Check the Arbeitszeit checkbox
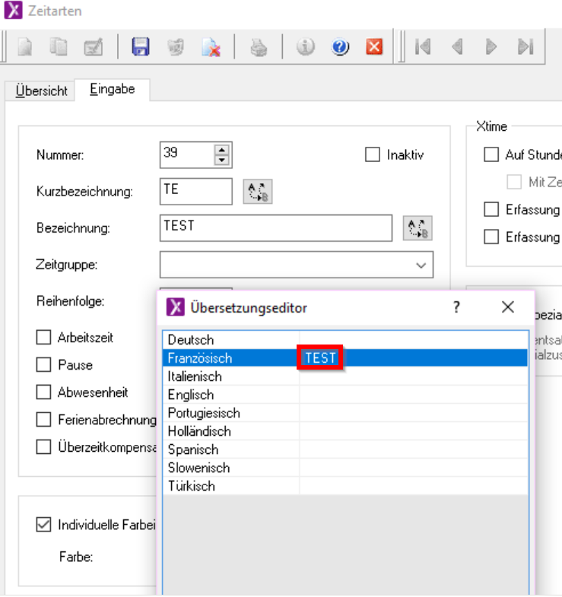Viewport: 562px width, 597px height. click(44, 337)
